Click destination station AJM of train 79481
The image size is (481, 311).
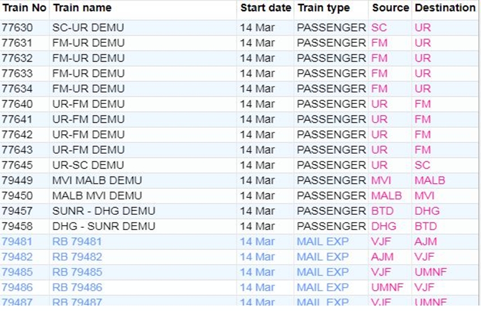(x=425, y=241)
